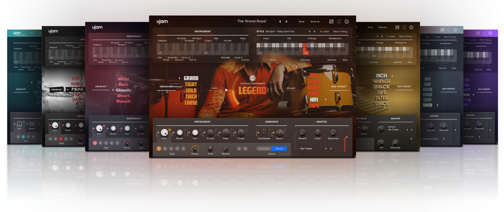The height and width of the screenshot is (212, 504).
Task: Step Legend Mix Preset to next
Action: coord(331,148)
